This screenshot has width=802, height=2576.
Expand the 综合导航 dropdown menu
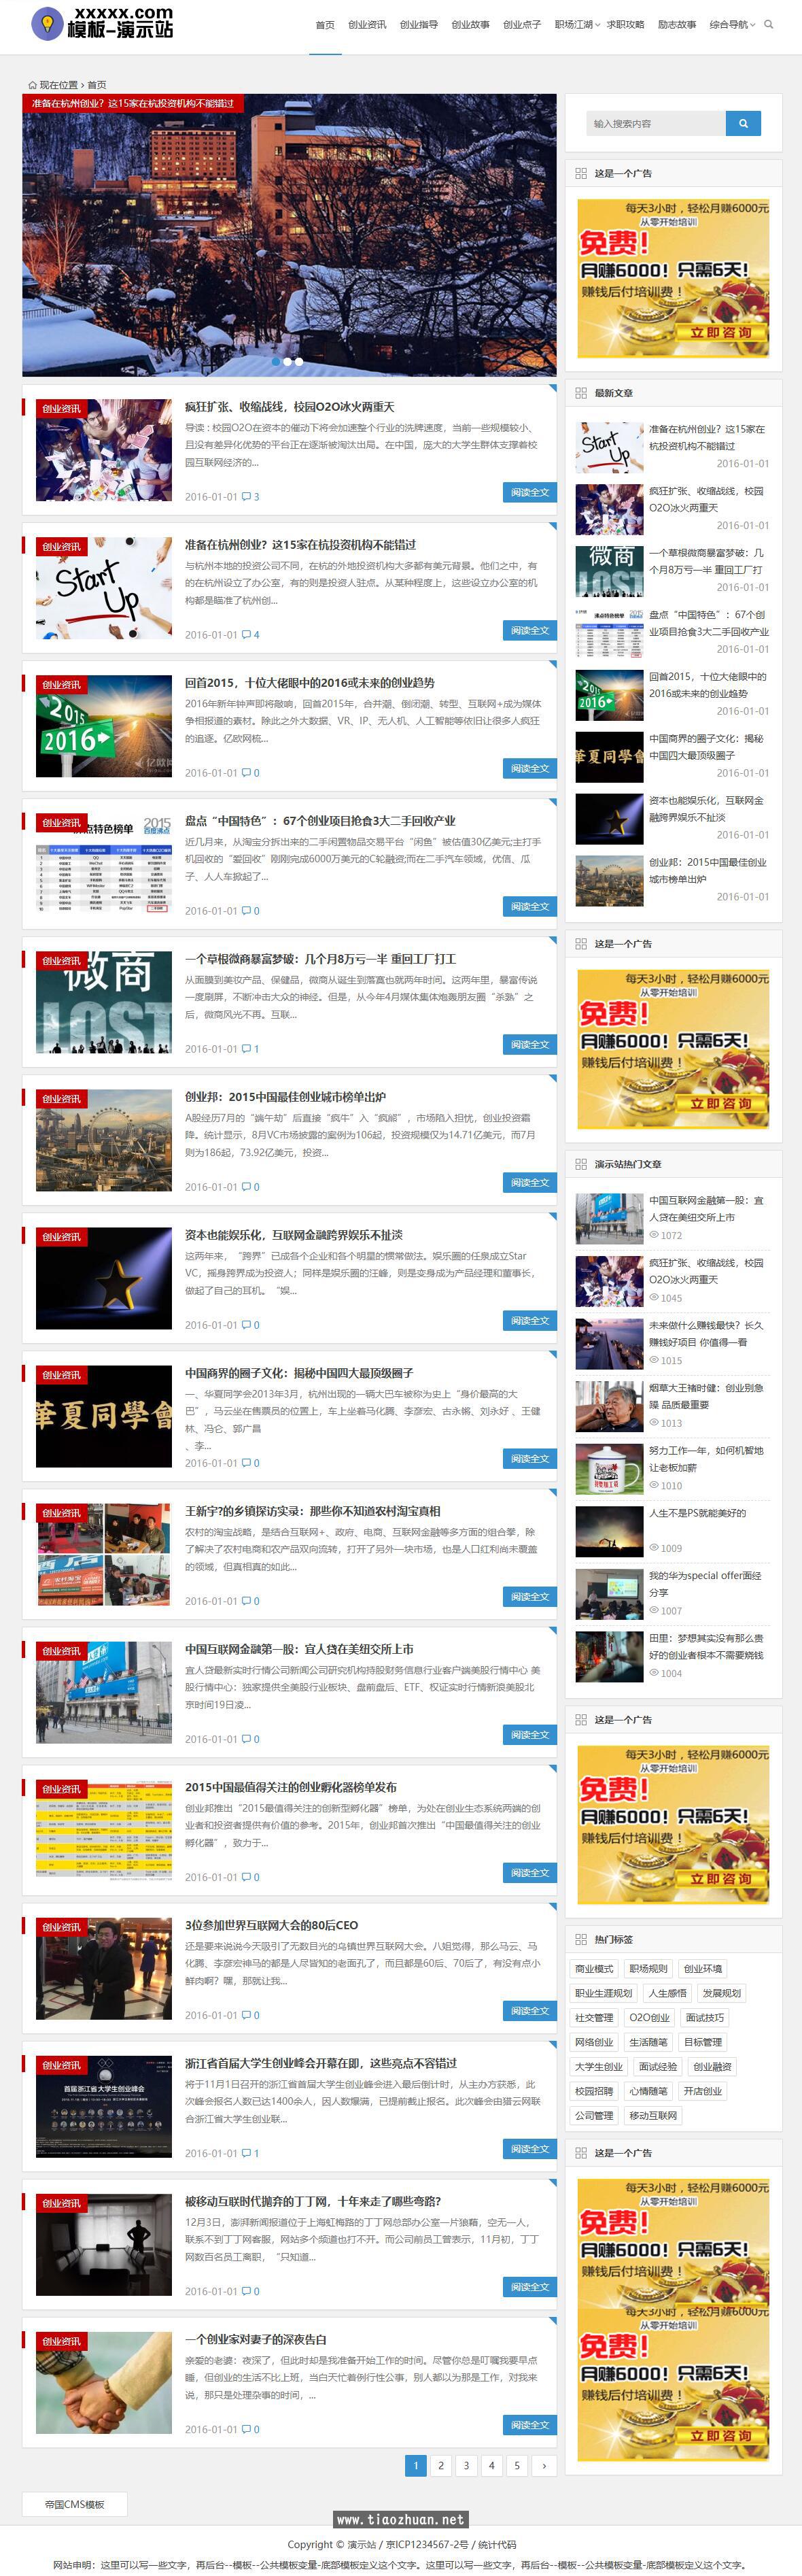[x=732, y=24]
